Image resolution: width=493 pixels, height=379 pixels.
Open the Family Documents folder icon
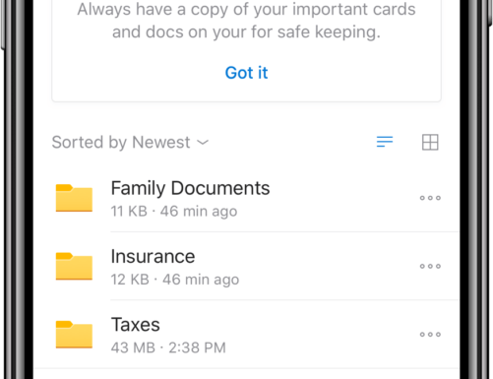74,198
